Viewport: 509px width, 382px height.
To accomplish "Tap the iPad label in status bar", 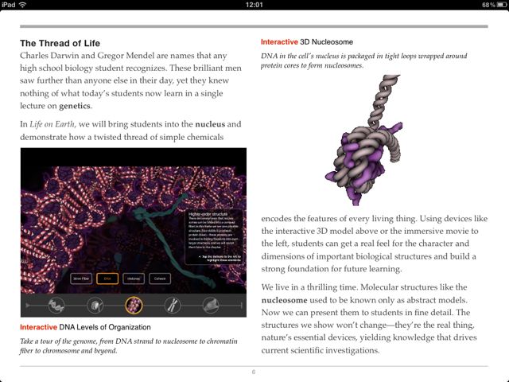I will (8, 5).
